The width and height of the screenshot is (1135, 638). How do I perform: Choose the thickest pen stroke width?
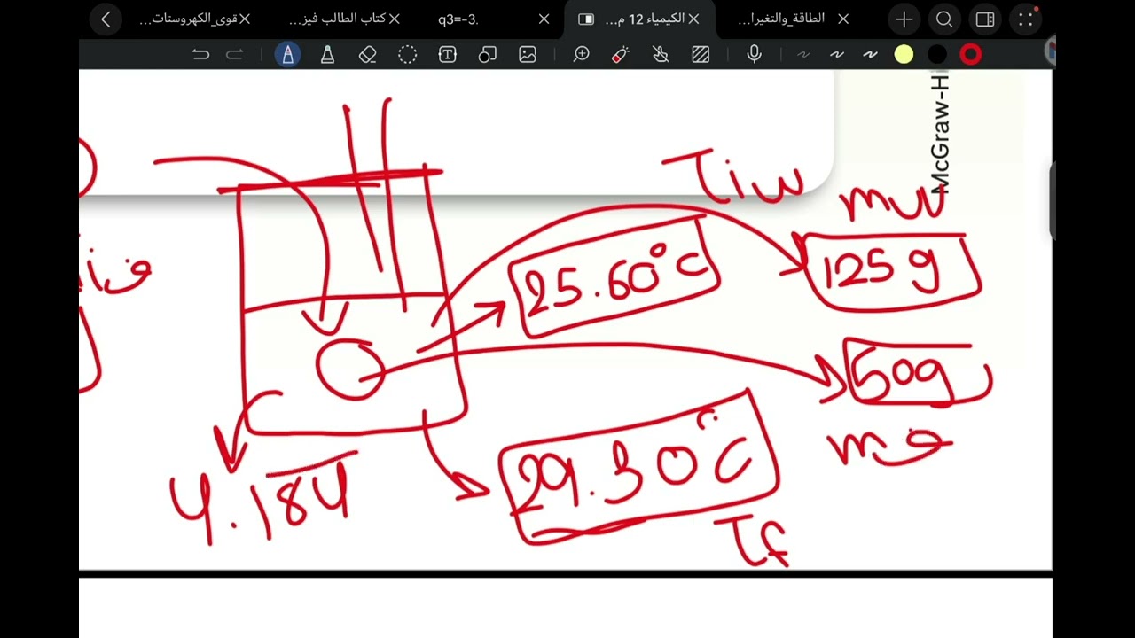870,55
